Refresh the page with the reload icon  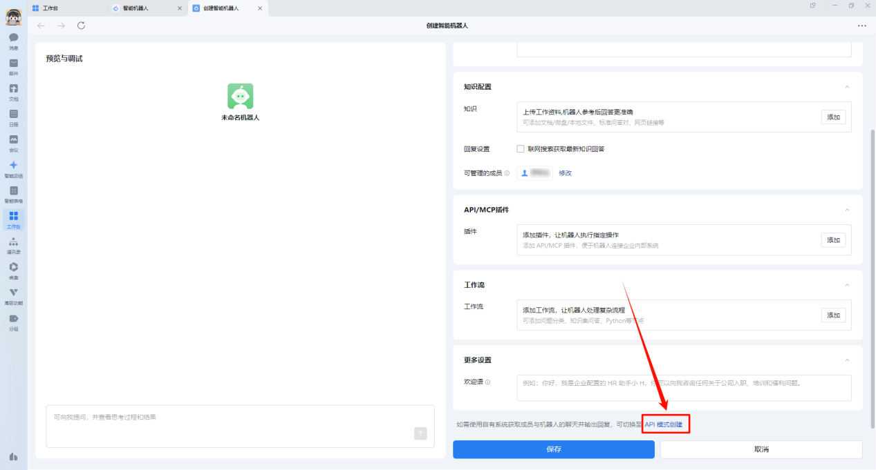click(x=81, y=26)
